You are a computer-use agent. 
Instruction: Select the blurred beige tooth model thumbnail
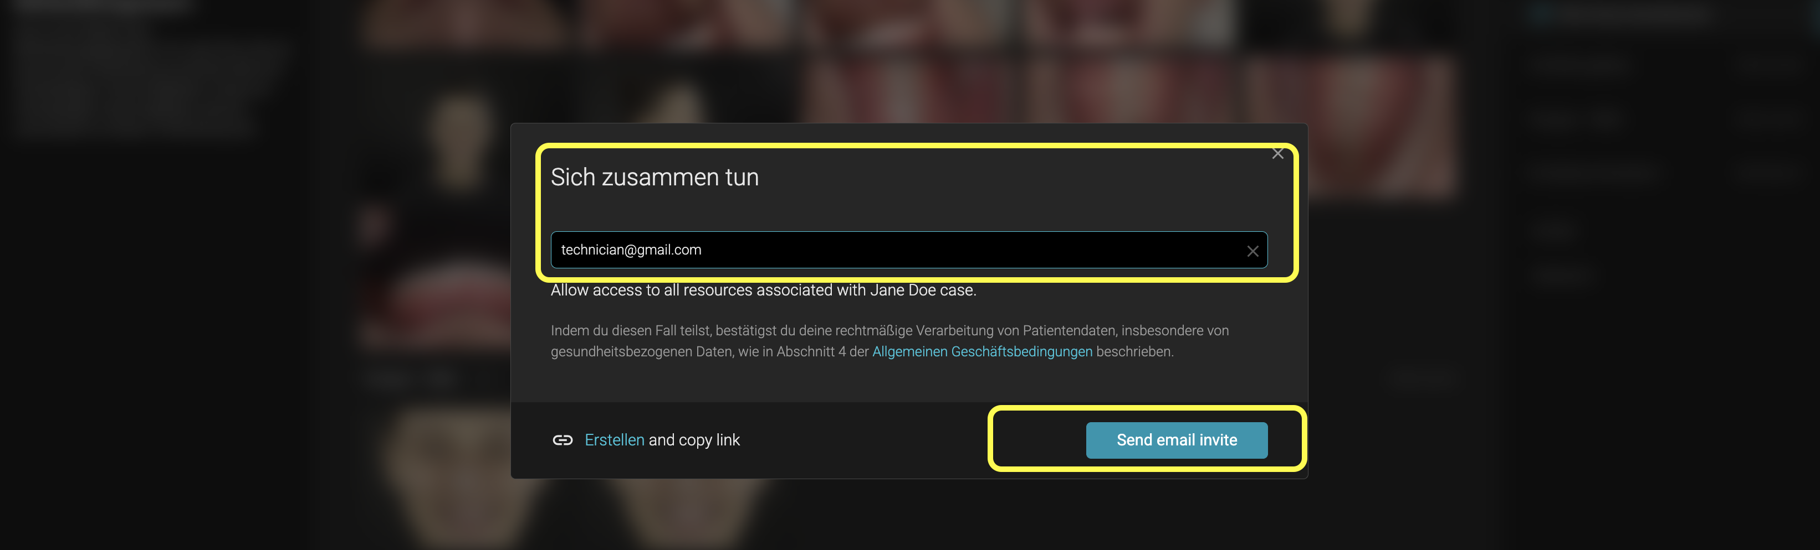(x=461, y=141)
